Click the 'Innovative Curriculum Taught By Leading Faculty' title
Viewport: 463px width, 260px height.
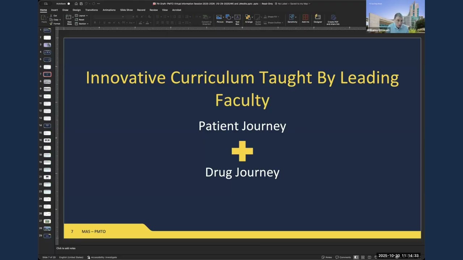(242, 89)
